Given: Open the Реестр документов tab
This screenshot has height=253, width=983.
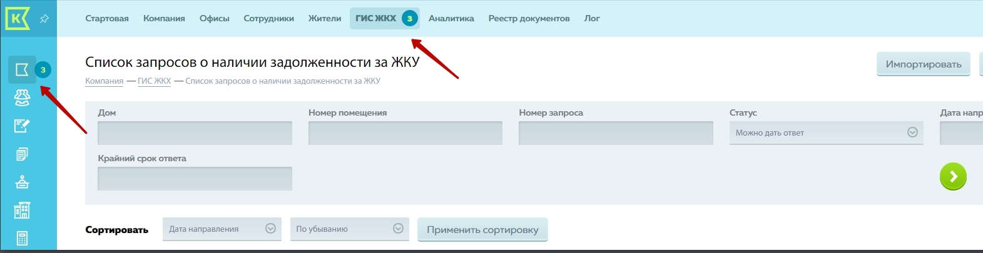Looking at the screenshot, I should click(x=529, y=18).
